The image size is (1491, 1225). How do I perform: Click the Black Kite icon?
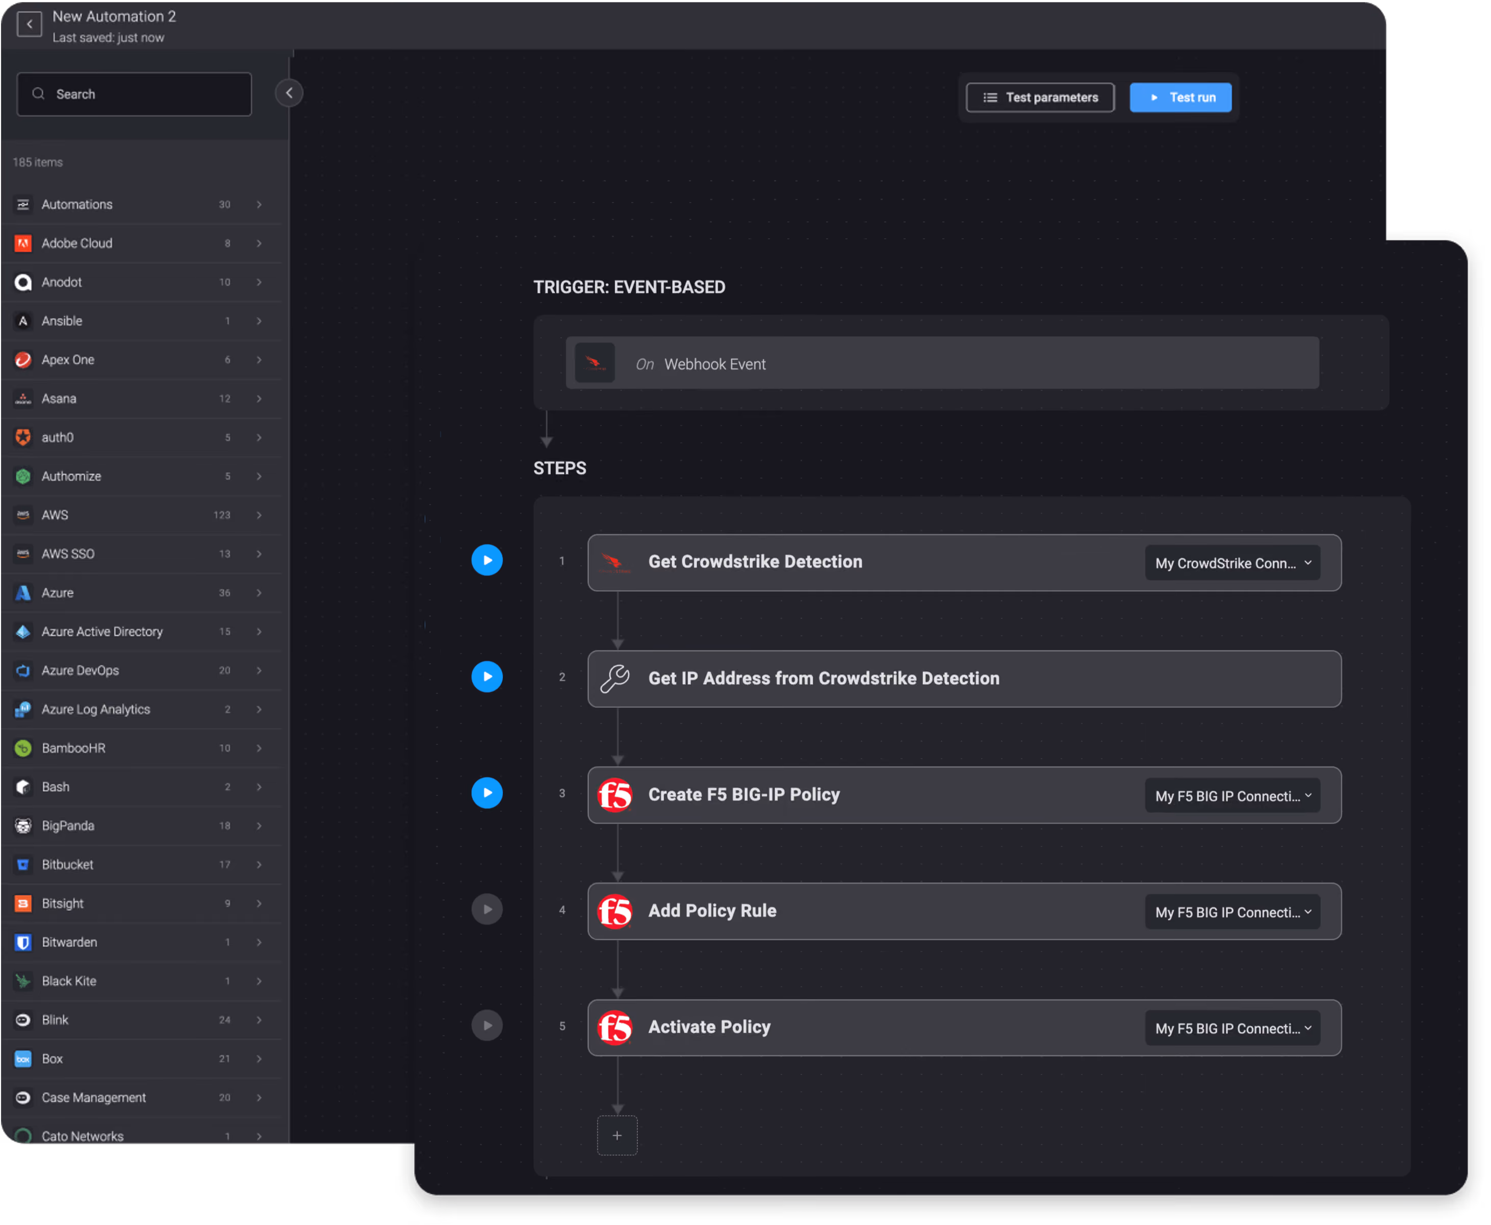tap(23, 981)
